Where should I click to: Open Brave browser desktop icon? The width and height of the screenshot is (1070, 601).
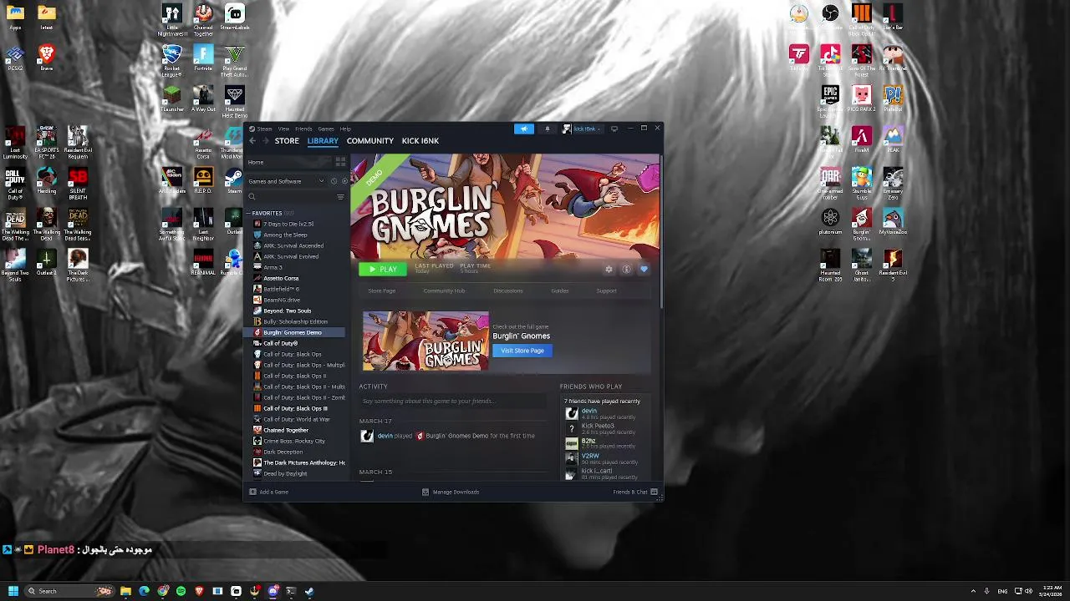(47, 58)
